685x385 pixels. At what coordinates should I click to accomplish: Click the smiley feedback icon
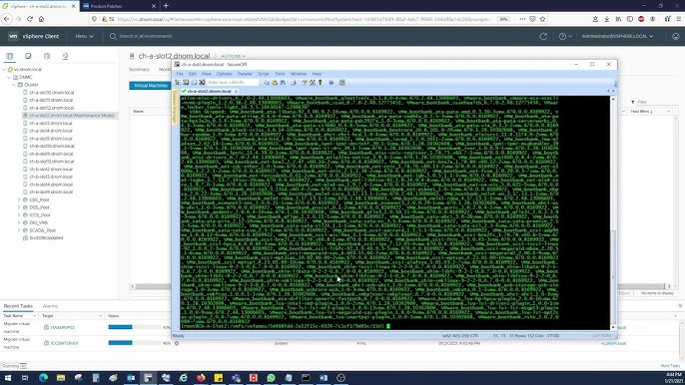[x=676, y=36]
